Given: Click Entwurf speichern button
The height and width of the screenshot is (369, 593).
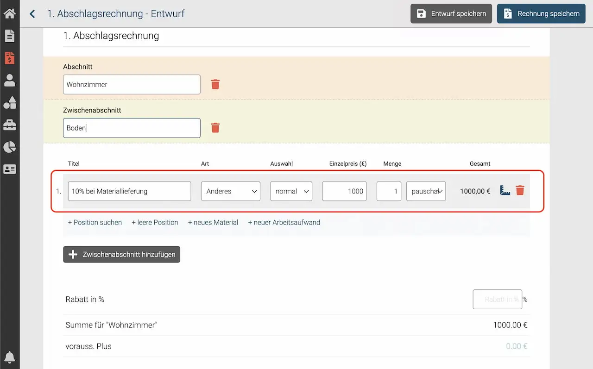Looking at the screenshot, I should click(x=451, y=13).
